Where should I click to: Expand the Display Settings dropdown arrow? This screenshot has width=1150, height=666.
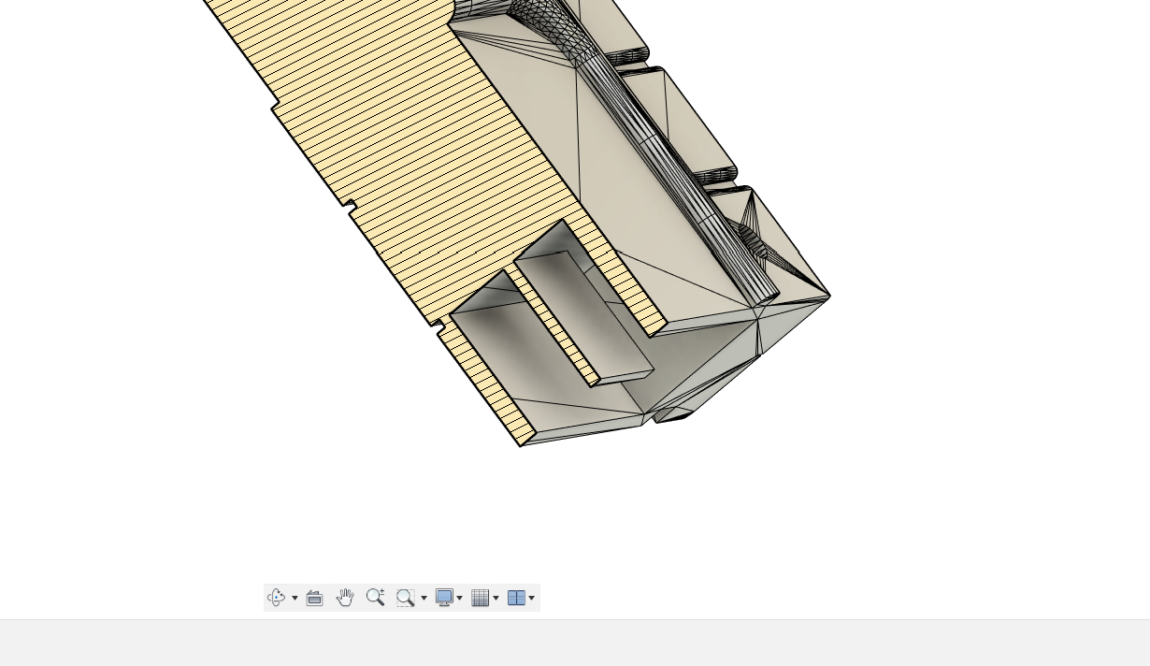[x=459, y=598]
